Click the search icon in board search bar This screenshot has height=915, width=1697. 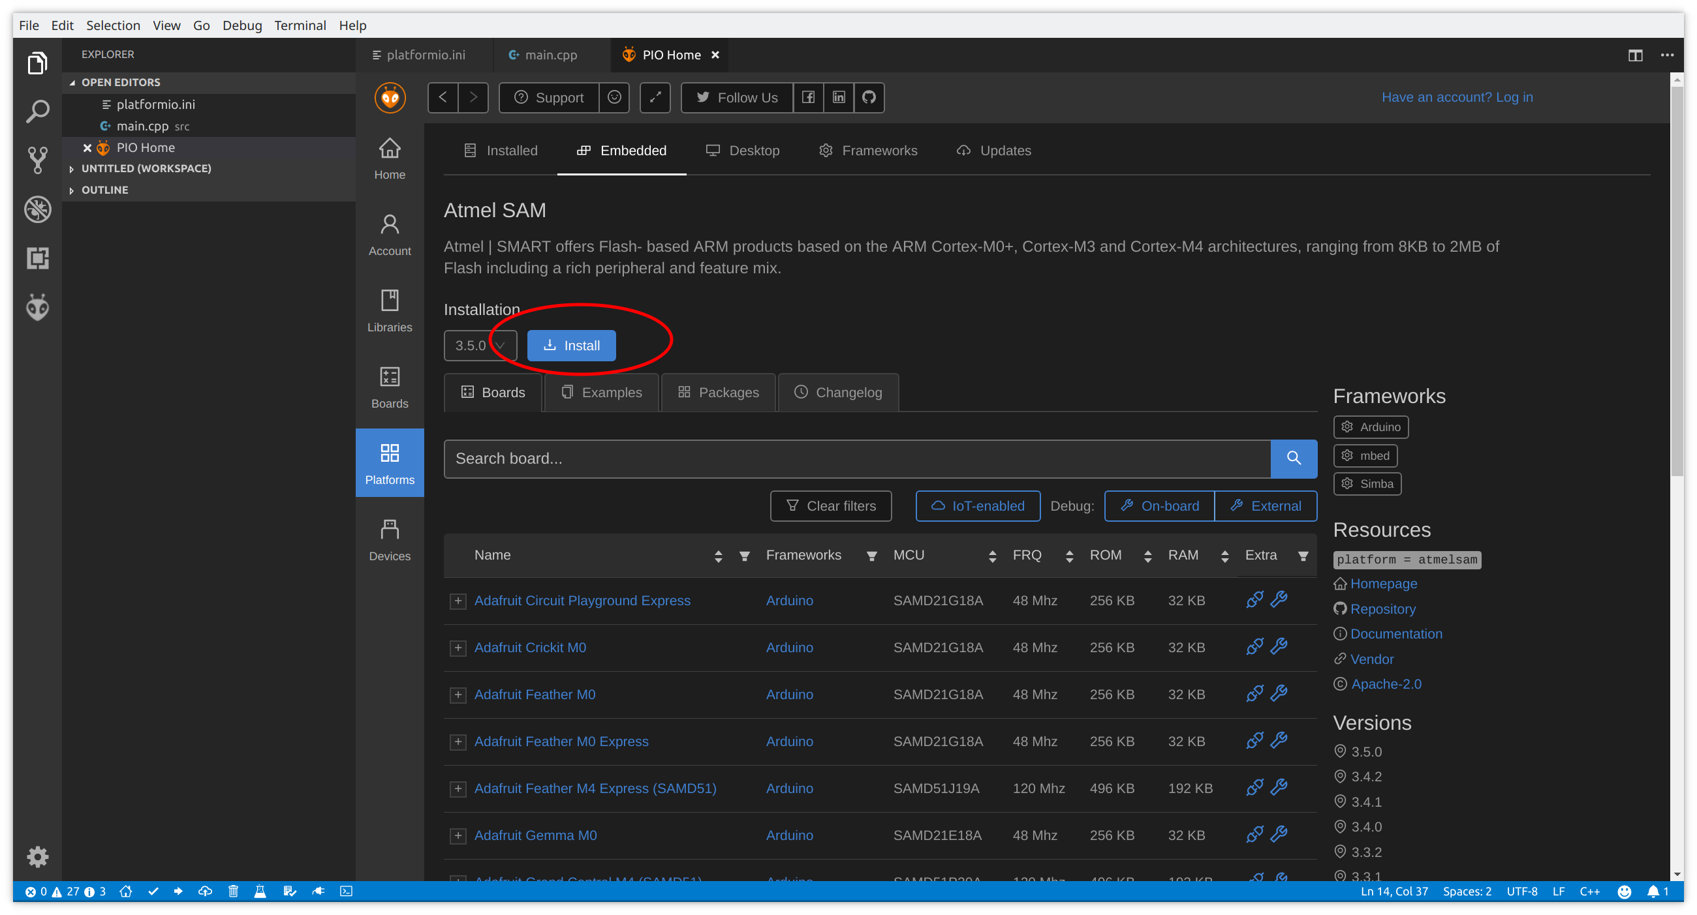click(x=1294, y=458)
